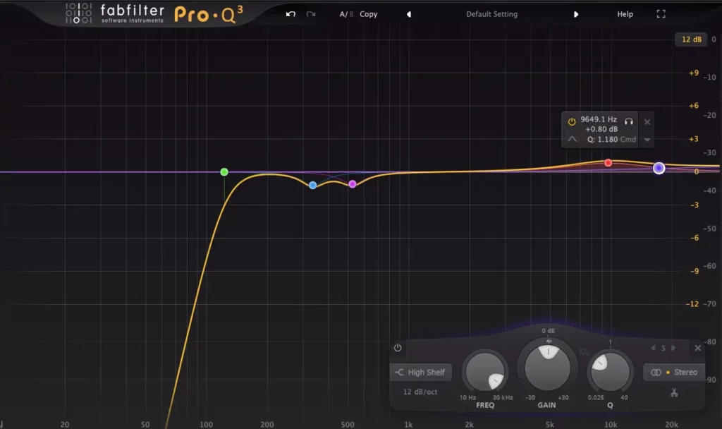This screenshot has height=429, width=722.
Task: Click the redo arrow icon
Action: (311, 14)
